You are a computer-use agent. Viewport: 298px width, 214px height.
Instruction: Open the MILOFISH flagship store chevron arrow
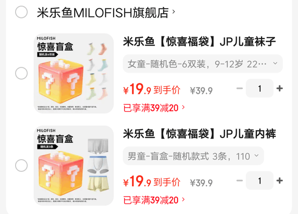[x=173, y=12]
